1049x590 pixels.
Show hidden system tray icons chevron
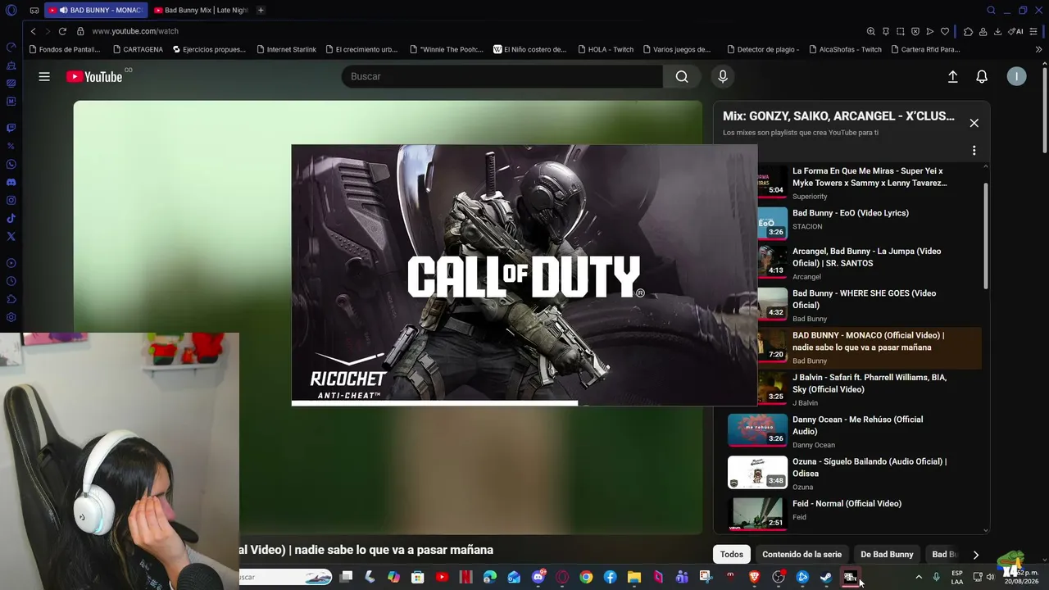918,577
